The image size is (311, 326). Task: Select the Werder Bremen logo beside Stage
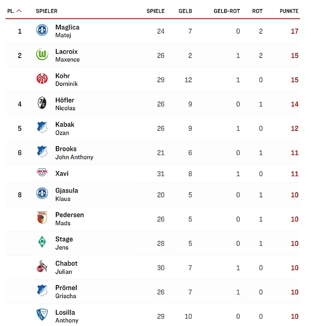[42, 243]
